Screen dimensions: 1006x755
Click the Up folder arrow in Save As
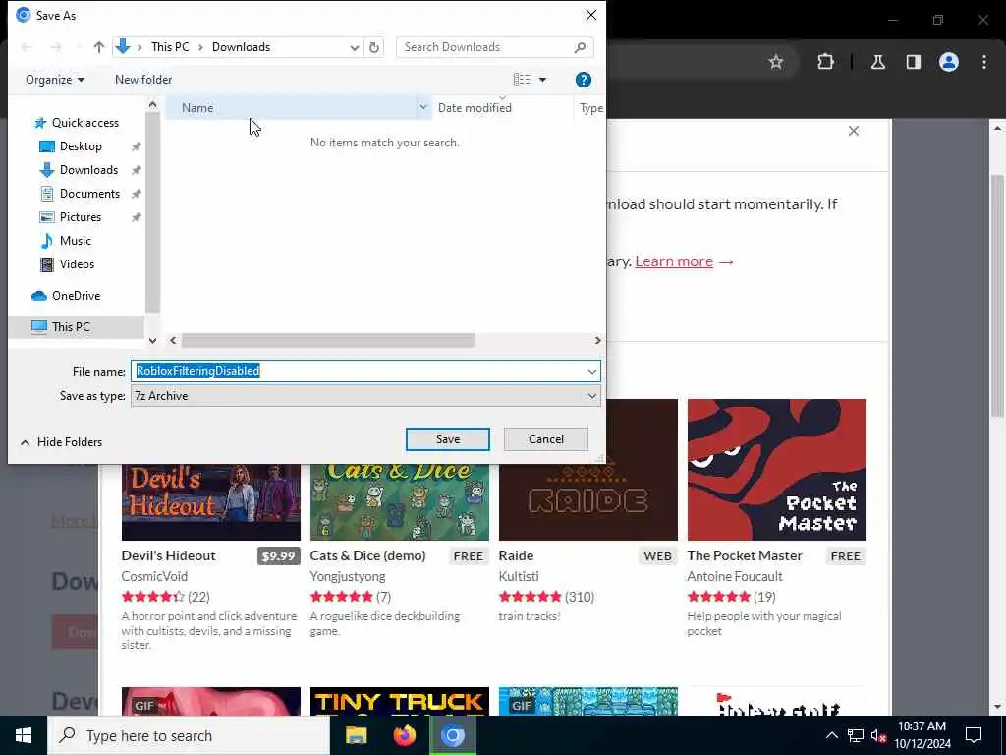tap(99, 47)
